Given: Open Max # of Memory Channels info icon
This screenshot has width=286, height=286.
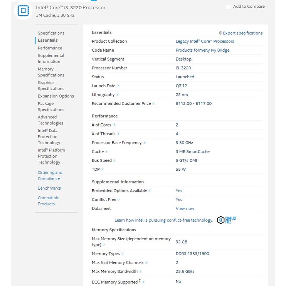Looking at the screenshot, I should pyautogui.click(x=146, y=262).
